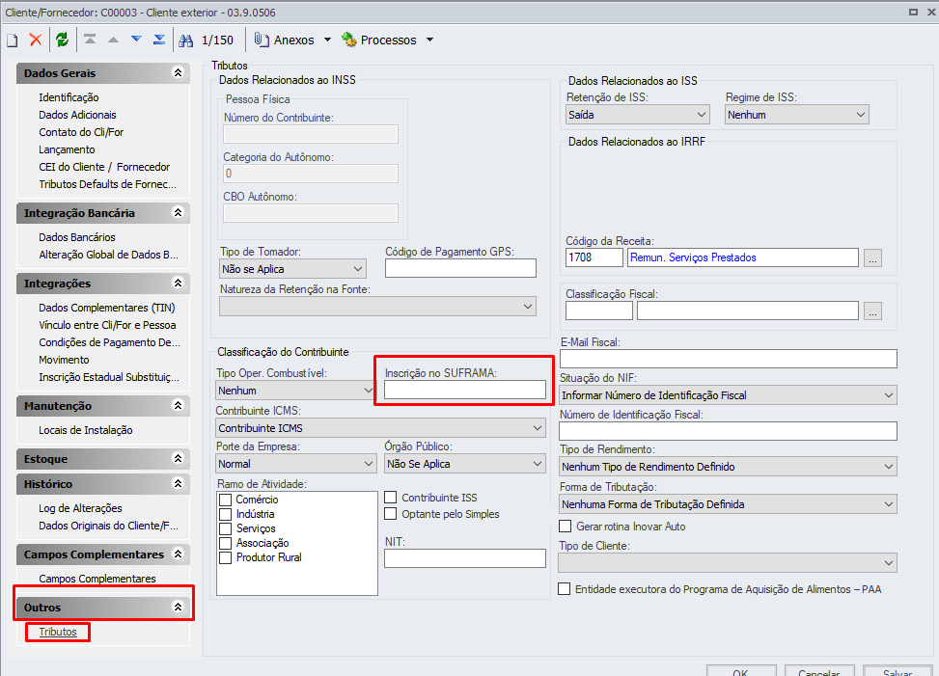The image size is (939, 676).
Task: Check Entidade executora do PAA checkbox
Action: coord(565,588)
